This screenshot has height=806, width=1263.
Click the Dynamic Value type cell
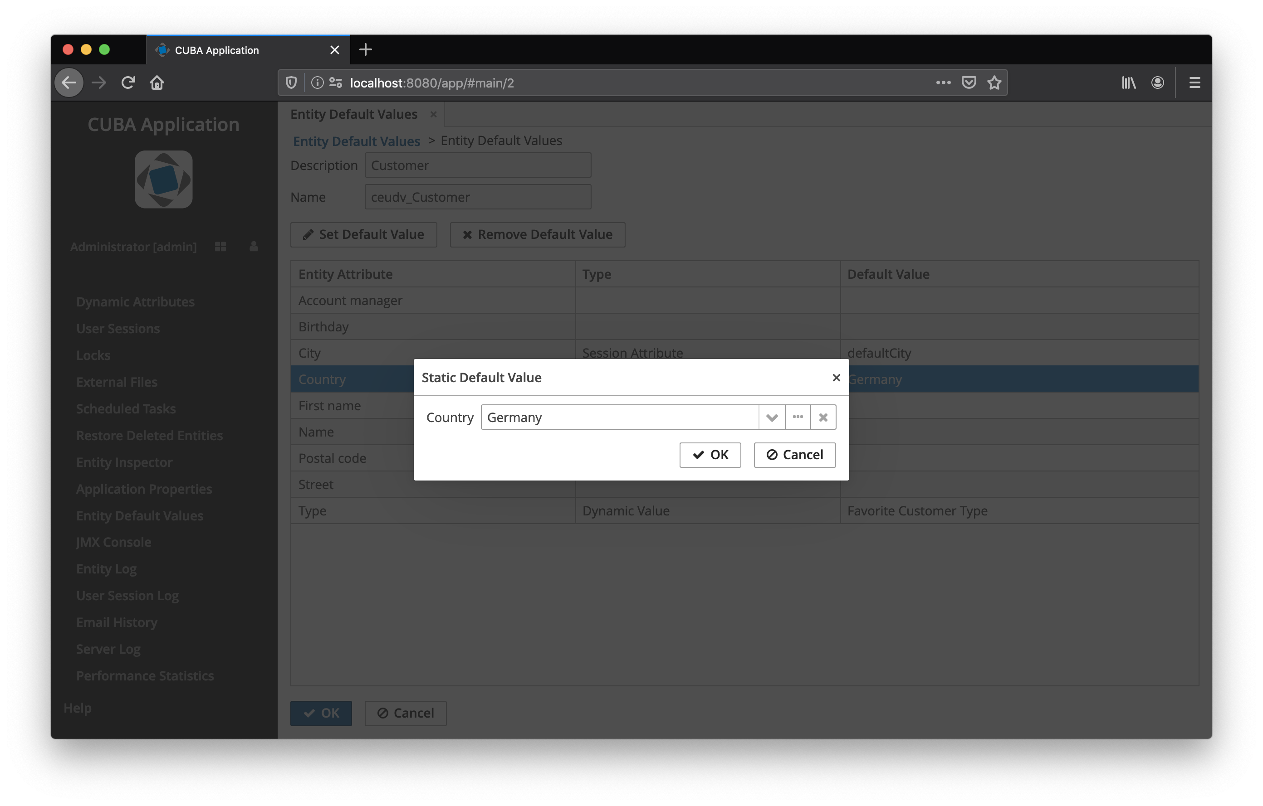click(x=708, y=510)
